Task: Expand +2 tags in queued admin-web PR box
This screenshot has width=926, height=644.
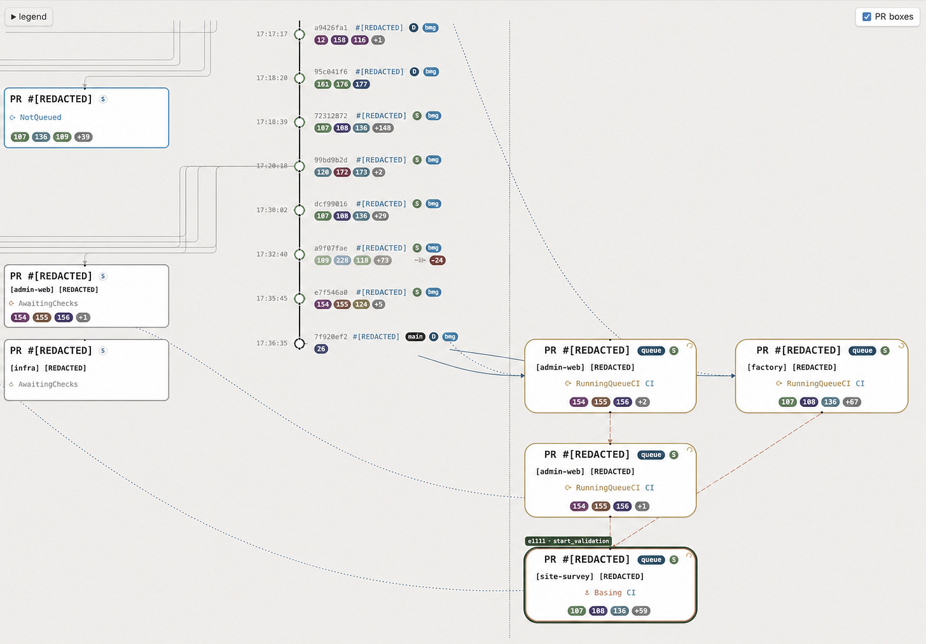Action: [x=642, y=402]
